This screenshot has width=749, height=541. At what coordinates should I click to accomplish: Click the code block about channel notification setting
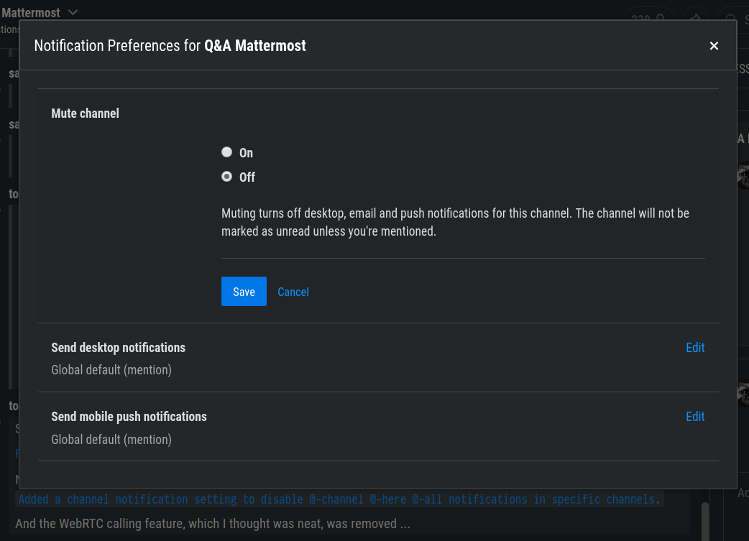(339, 499)
